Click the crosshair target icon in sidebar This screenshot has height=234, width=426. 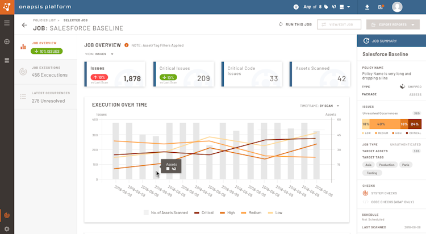click(x=7, y=41)
